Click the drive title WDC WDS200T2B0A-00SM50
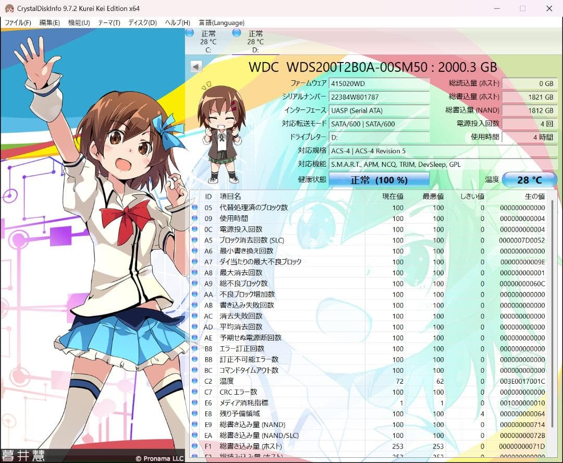563x463 pixels. click(338, 67)
